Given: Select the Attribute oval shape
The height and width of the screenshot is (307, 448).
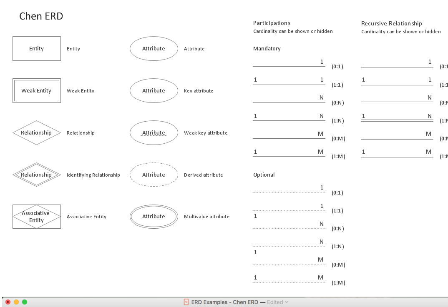Looking at the screenshot, I should tap(154, 48).
